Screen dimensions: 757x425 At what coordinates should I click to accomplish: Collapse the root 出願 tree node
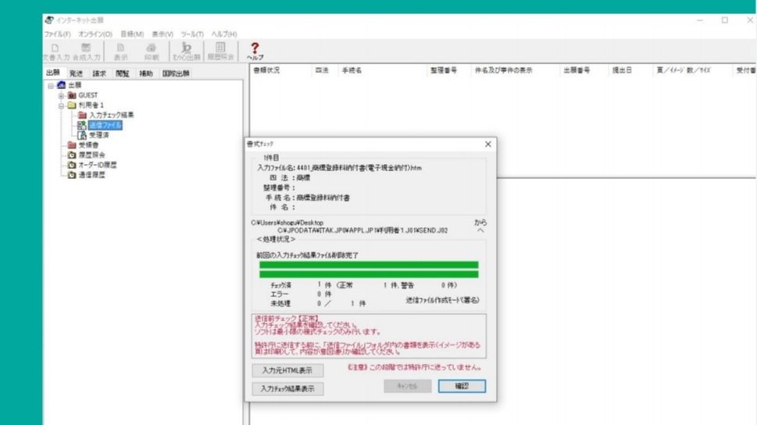coord(51,85)
